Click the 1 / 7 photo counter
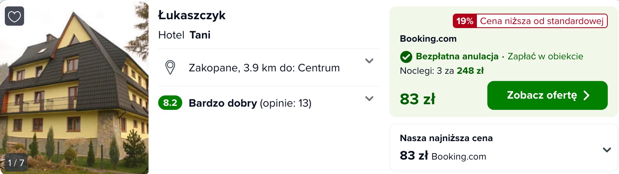This screenshot has height=174, width=619. pyautogui.click(x=16, y=163)
